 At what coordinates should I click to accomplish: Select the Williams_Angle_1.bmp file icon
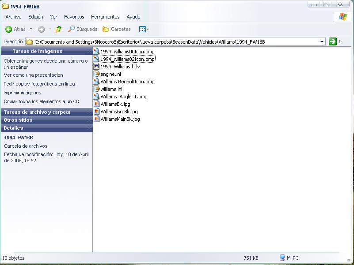97,97
